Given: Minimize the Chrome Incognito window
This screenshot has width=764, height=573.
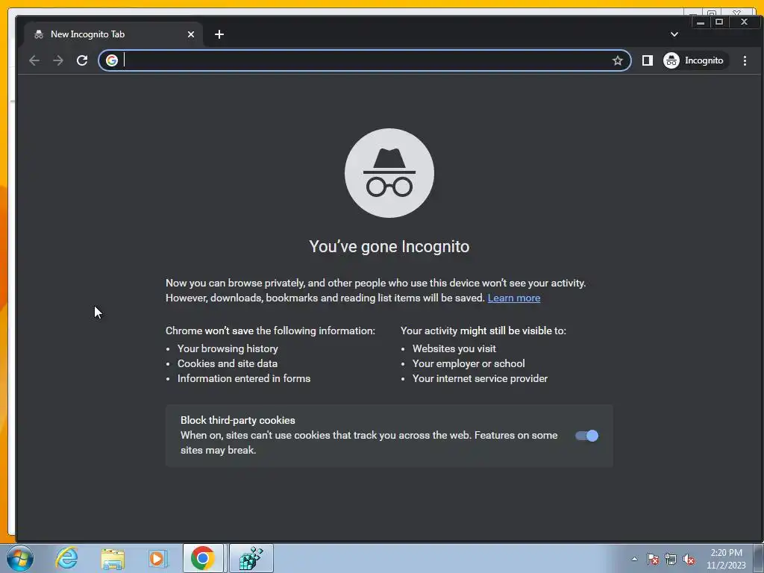Looking at the screenshot, I should [x=701, y=22].
